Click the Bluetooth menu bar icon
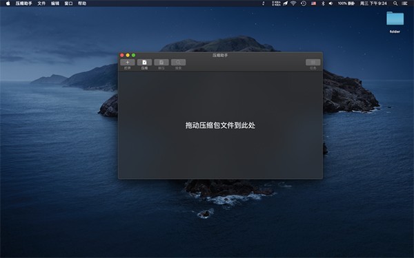Screen dimensions: 414x258 [323, 3]
